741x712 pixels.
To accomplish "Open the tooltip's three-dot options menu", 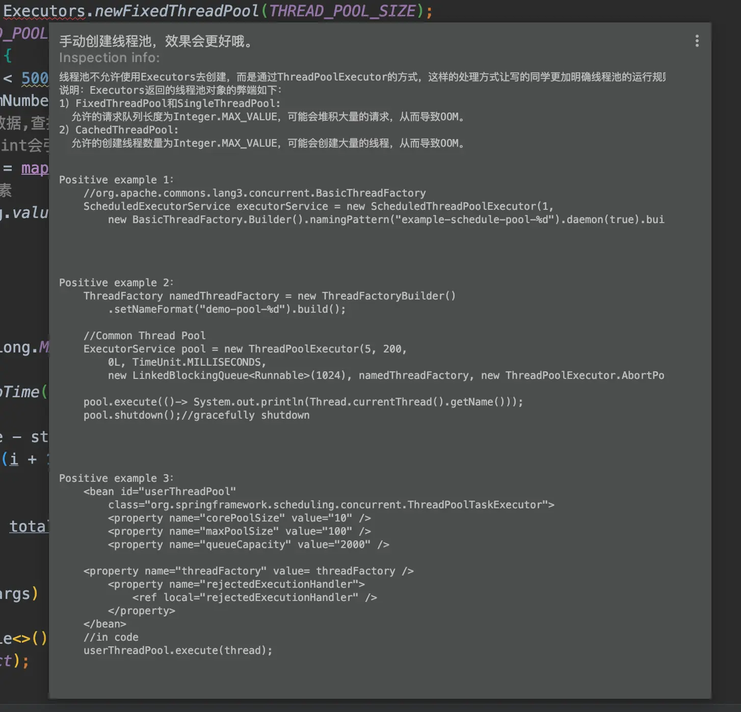I will click(x=697, y=41).
